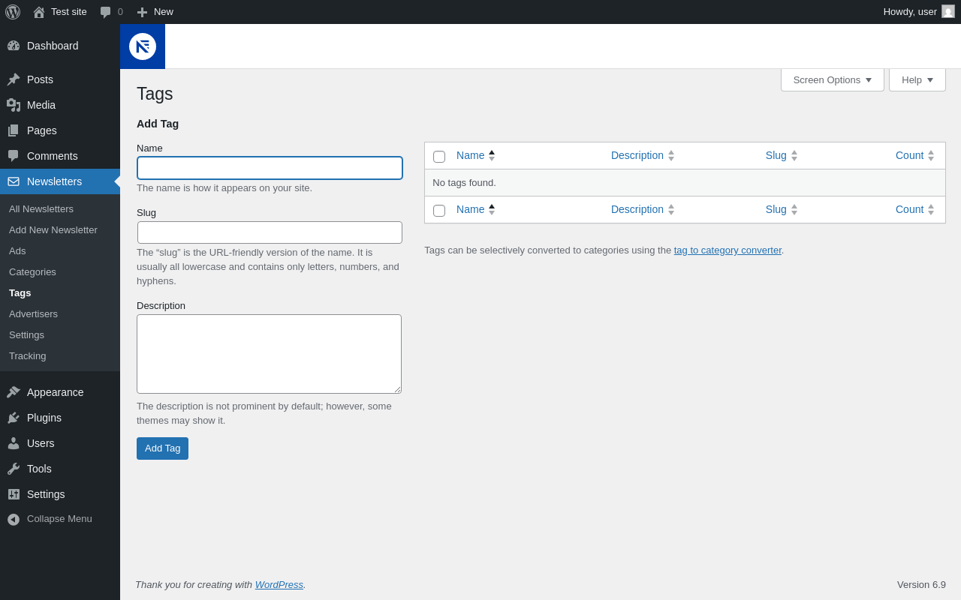Click the Add Tag button
961x600 pixels.
click(x=162, y=448)
